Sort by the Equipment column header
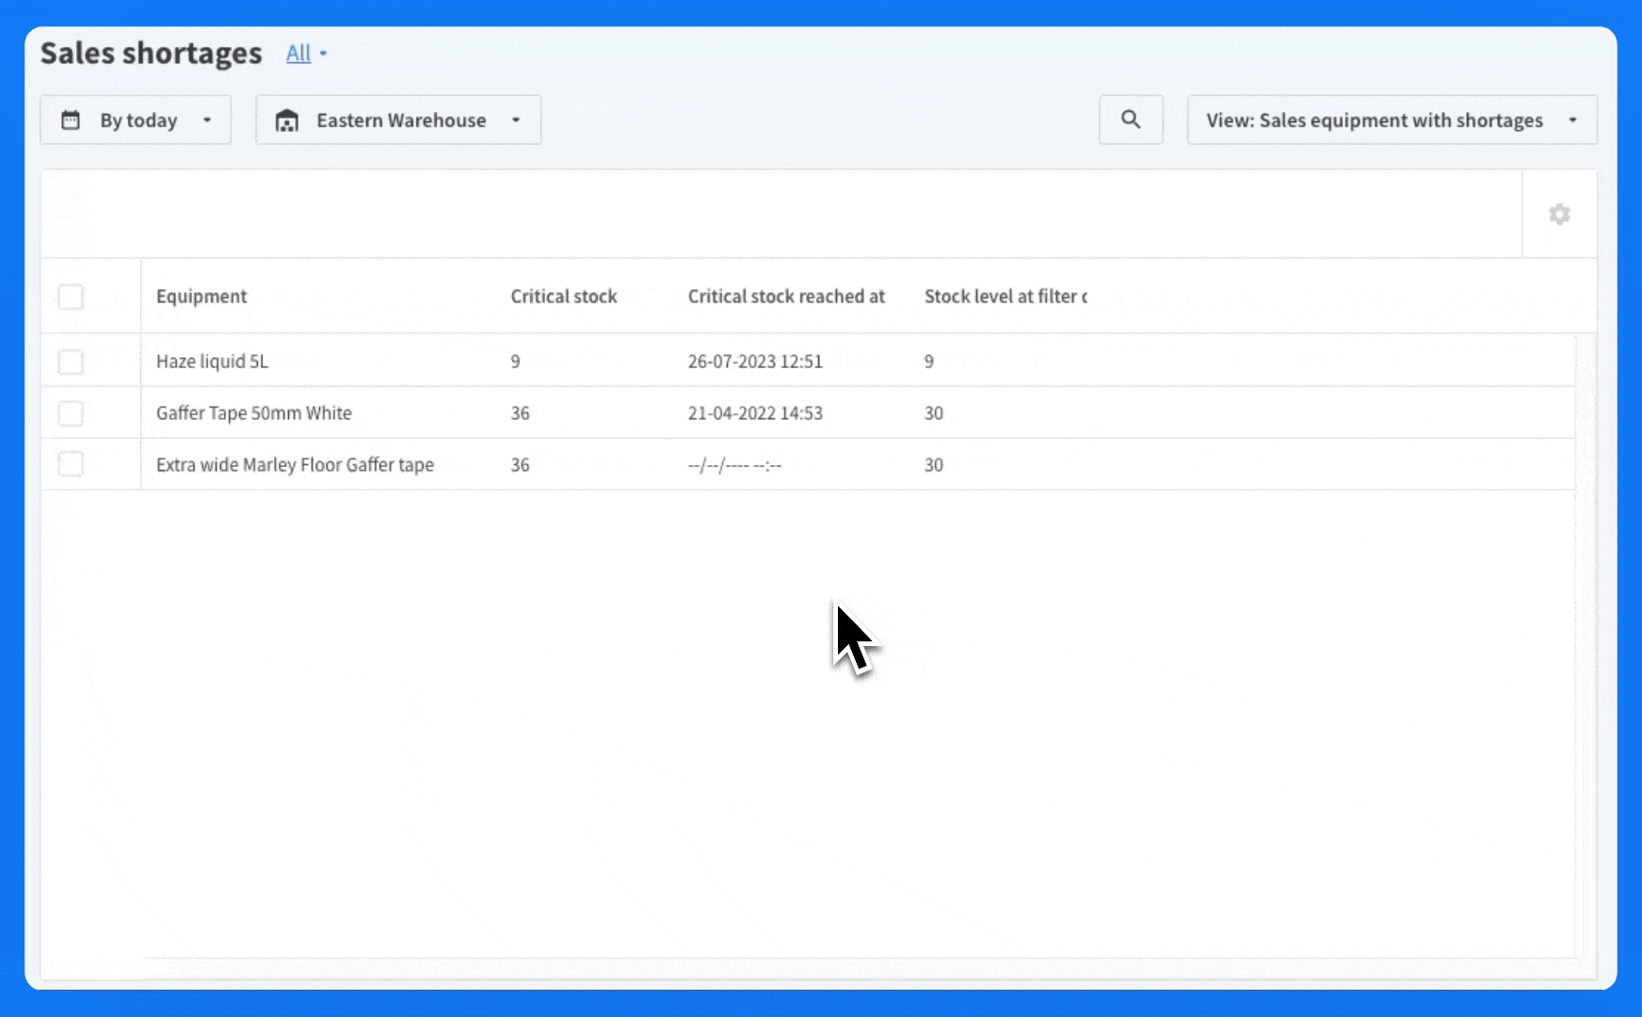1642x1017 pixels. 201,297
